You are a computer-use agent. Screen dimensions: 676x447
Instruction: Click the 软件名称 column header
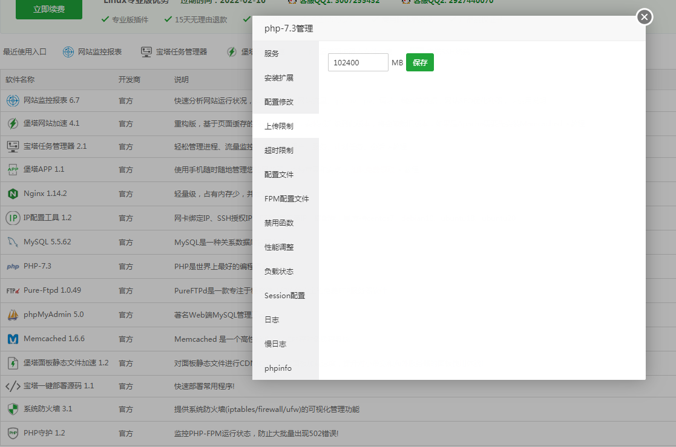click(20, 79)
